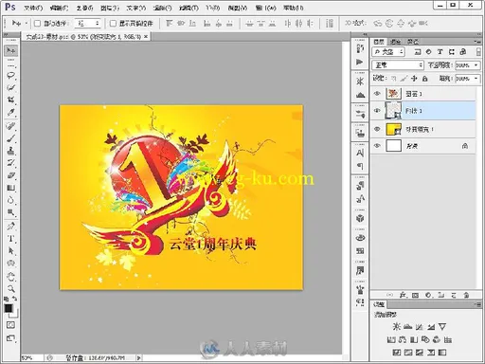The image size is (485, 364).
Task: Select the Brush tool
Action: [x=10, y=138]
